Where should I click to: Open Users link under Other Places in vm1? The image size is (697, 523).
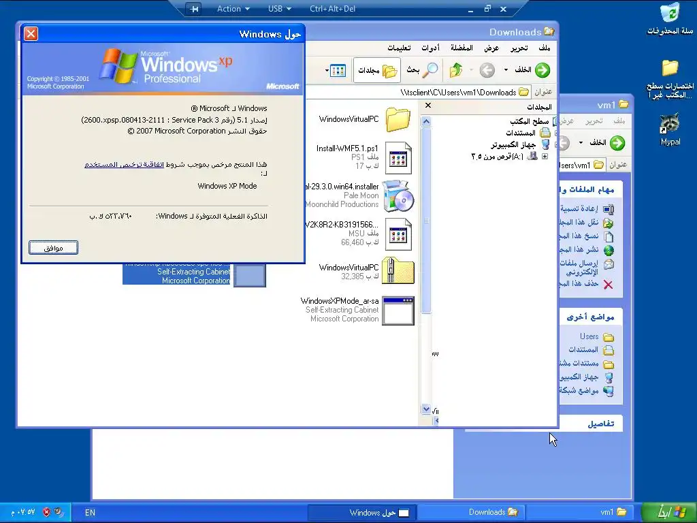click(589, 336)
